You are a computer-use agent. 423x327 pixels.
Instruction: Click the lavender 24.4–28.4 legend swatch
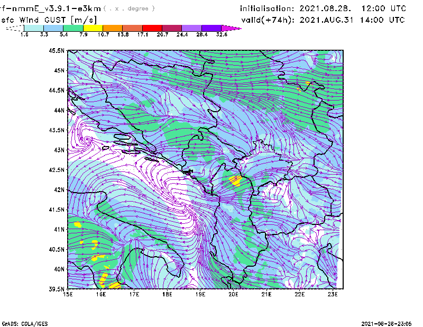tap(191, 28)
